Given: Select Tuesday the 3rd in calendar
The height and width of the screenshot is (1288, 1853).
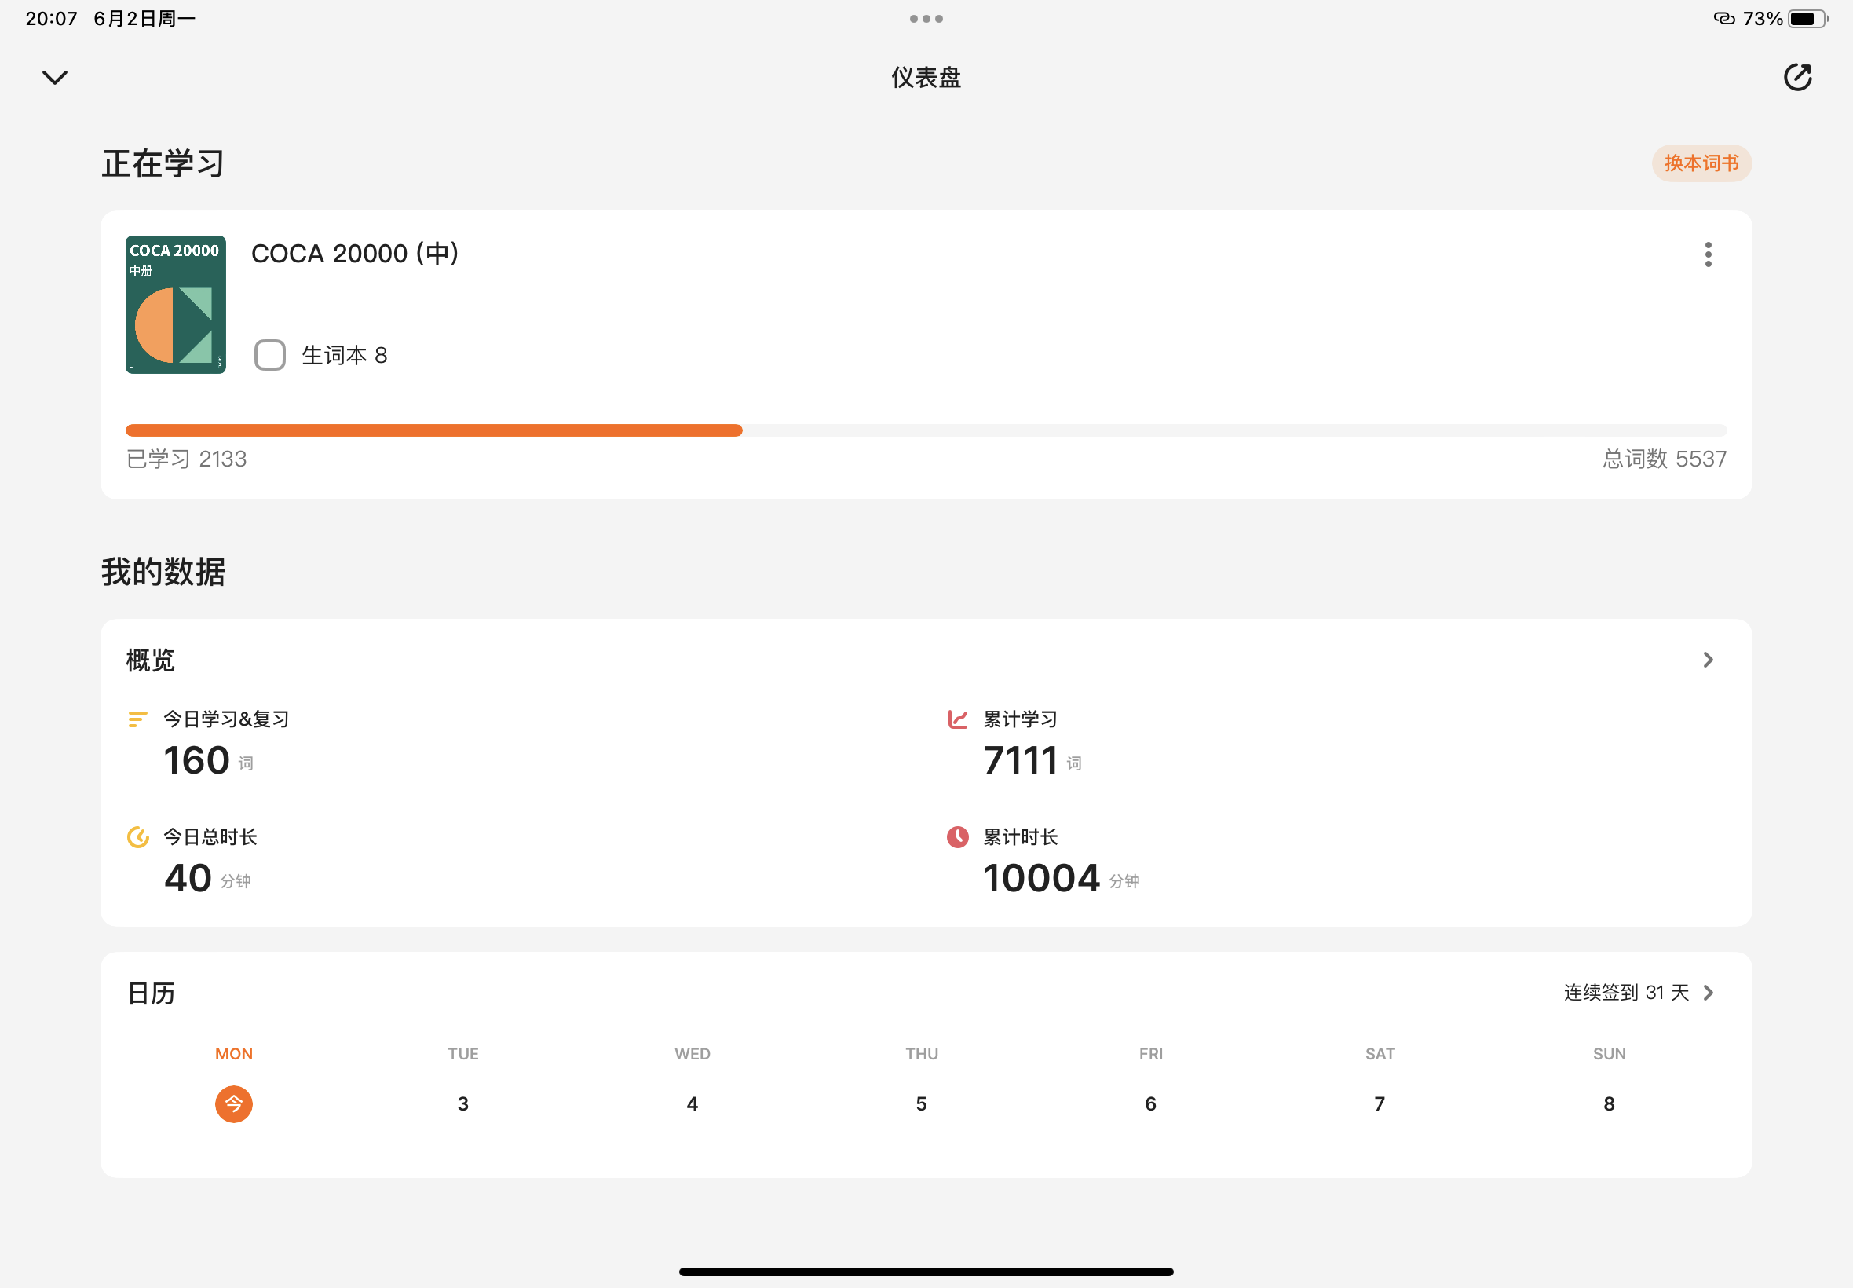Looking at the screenshot, I should click(463, 1103).
